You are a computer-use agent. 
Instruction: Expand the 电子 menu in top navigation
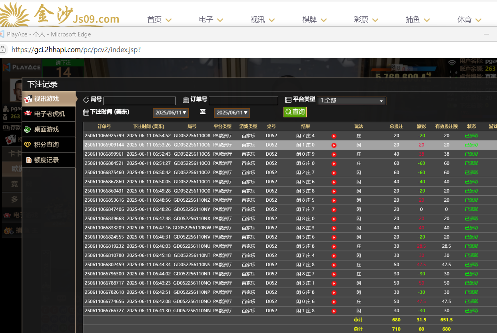coord(211,20)
